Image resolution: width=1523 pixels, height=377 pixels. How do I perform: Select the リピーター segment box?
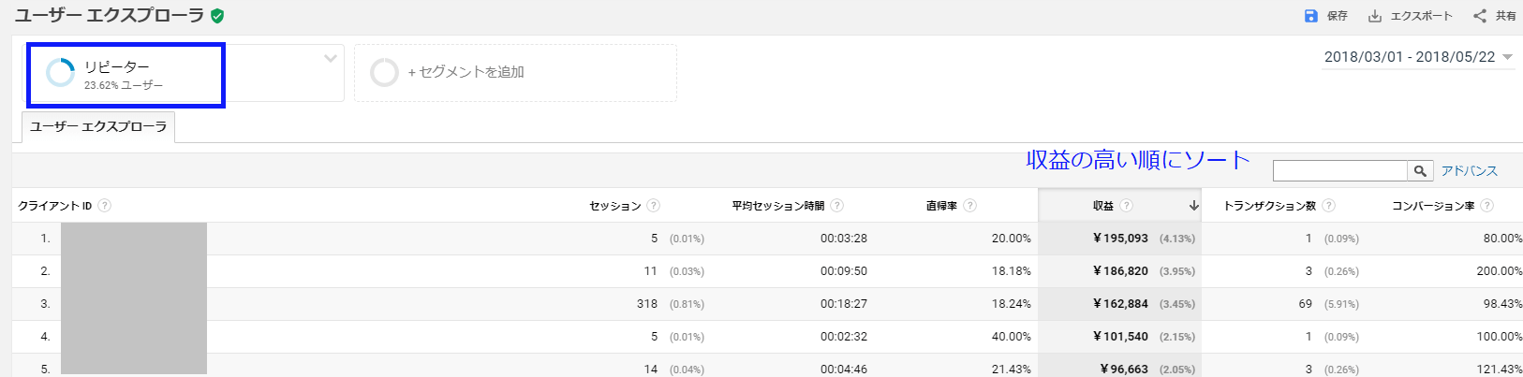pyautogui.click(x=126, y=74)
